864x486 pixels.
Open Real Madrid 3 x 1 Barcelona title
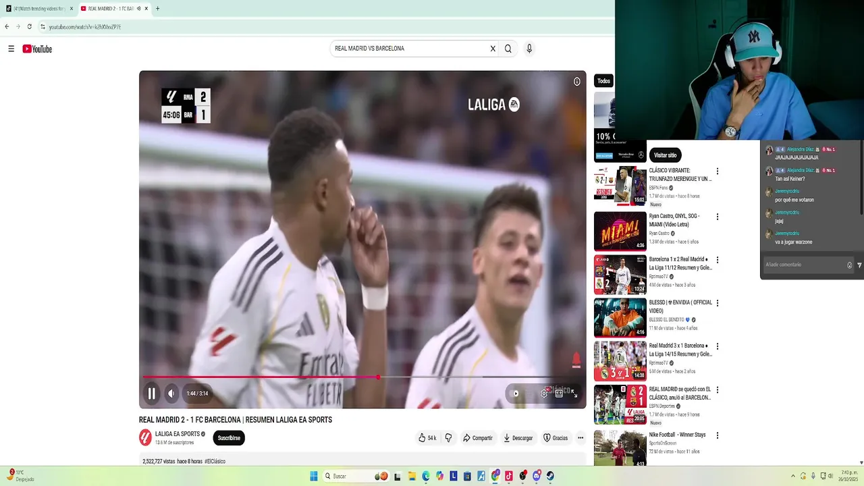click(680, 350)
